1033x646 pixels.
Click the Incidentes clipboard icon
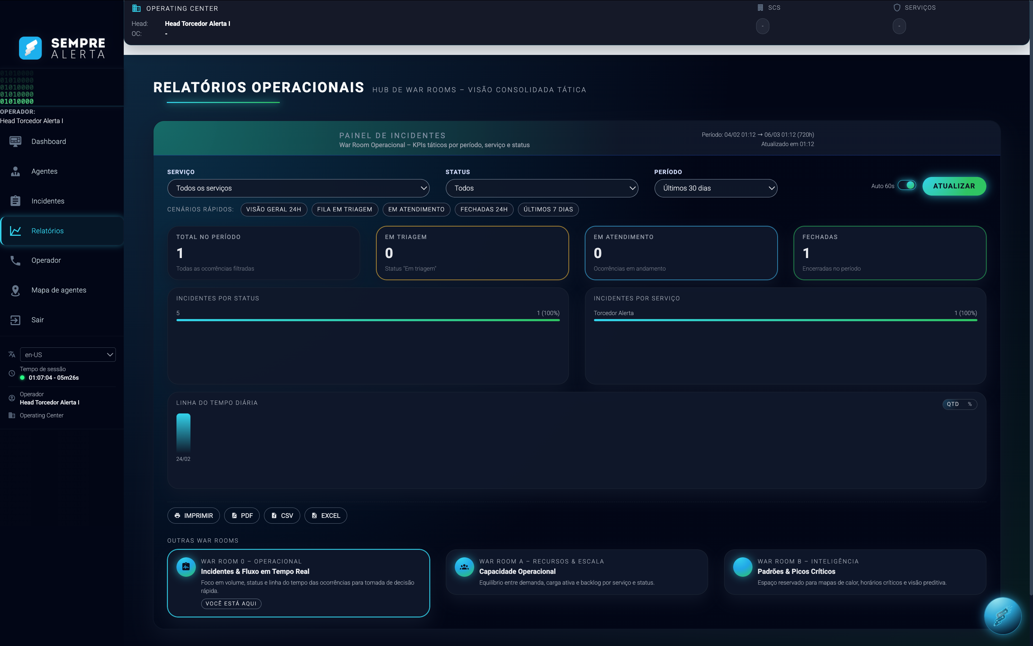tap(15, 201)
